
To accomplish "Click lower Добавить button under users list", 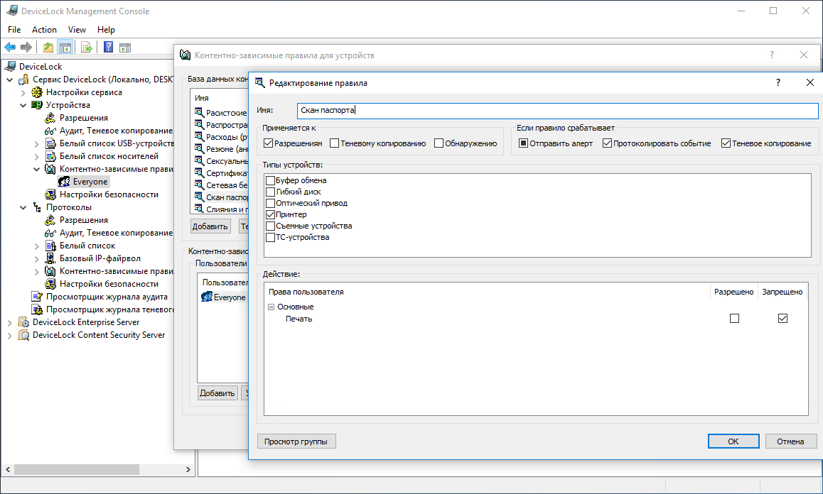I will pyautogui.click(x=217, y=393).
